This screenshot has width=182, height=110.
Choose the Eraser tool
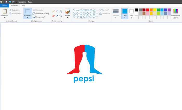pos(53,16)
